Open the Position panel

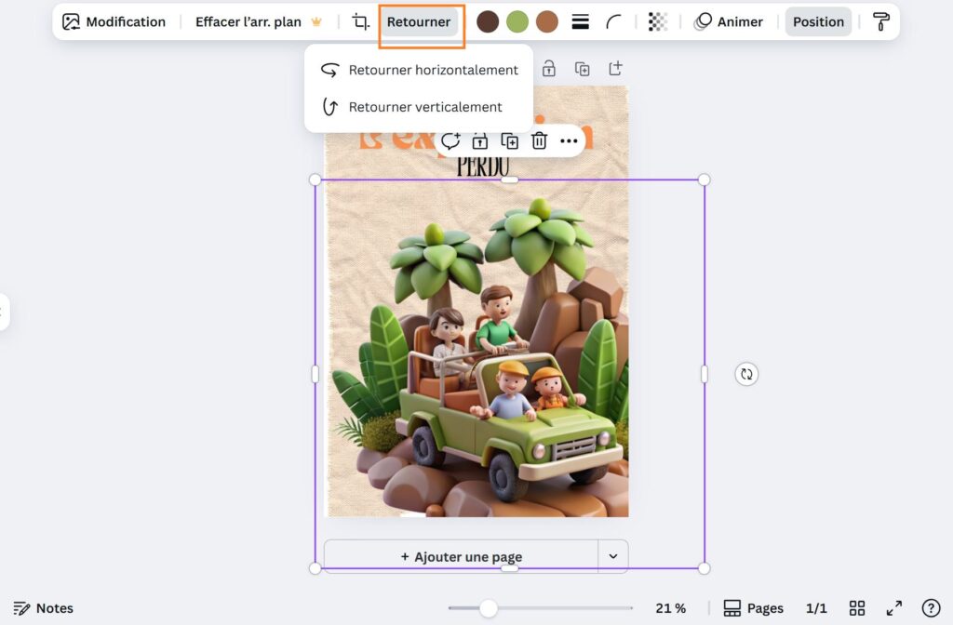(x=818, y=22)
